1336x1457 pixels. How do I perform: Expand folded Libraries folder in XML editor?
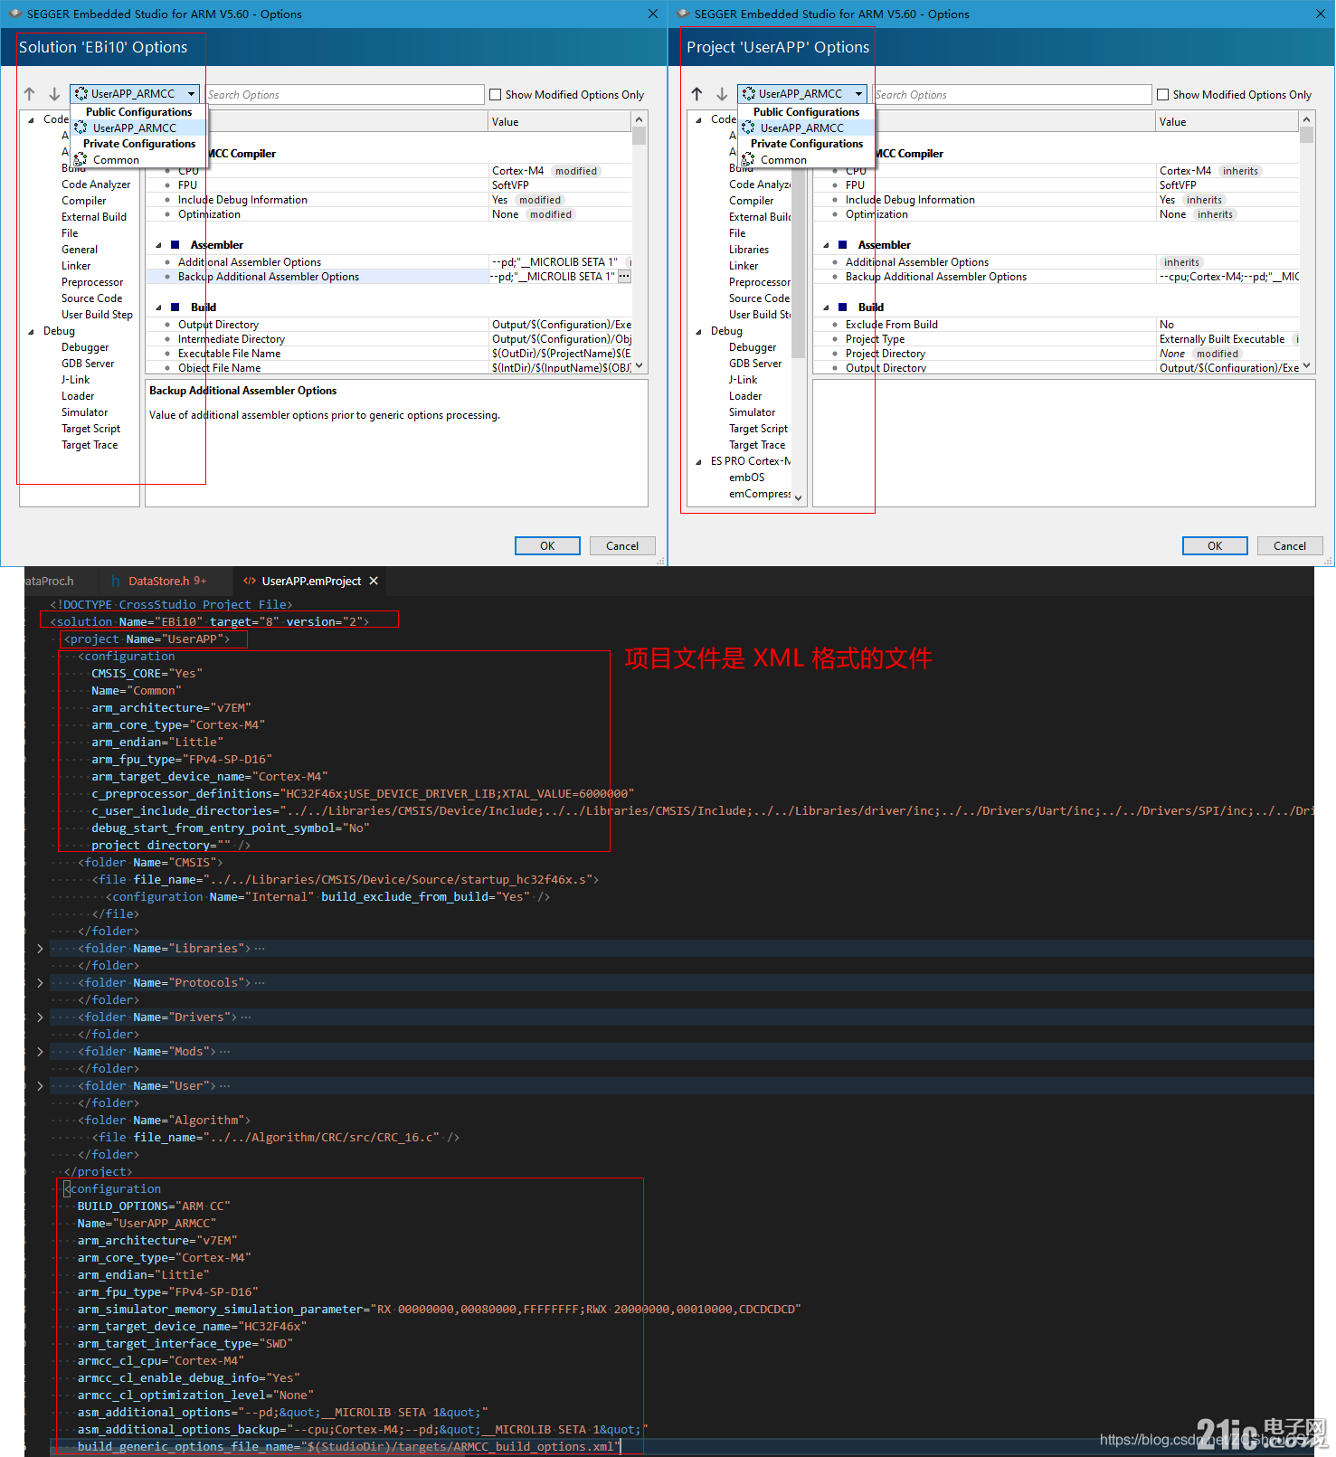tap(40, 949)
